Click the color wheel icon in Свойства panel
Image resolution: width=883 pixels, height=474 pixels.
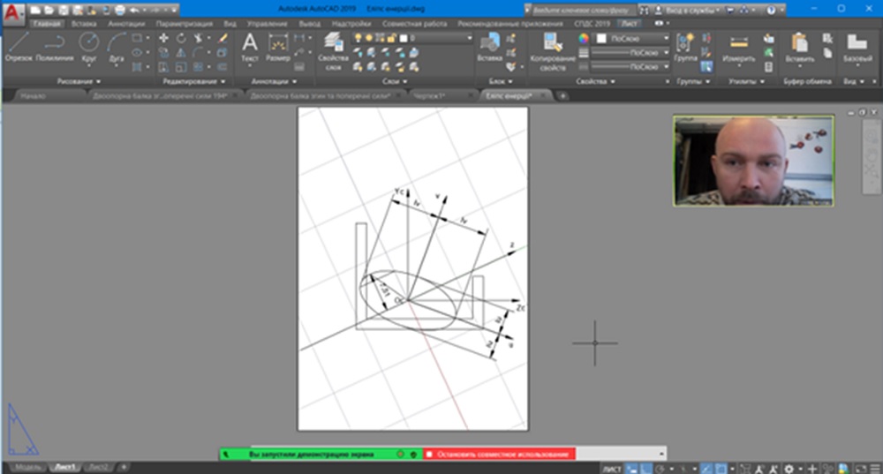(x=584, y=38)
